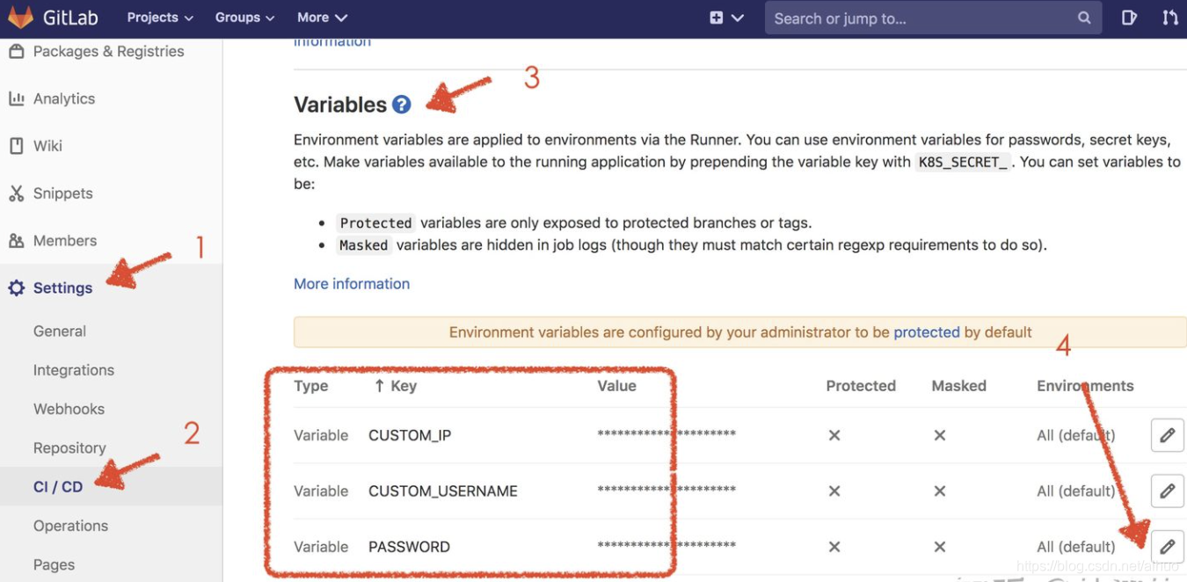Click the GitLab fox logo

click(19, 17)
